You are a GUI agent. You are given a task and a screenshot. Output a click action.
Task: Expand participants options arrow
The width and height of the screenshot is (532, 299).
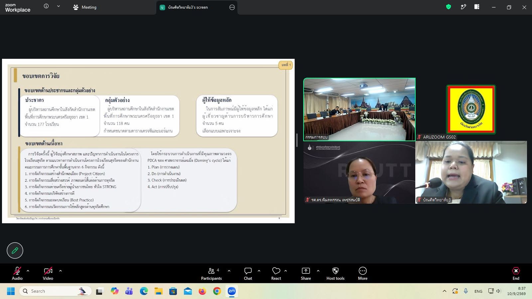click(229, 271)
